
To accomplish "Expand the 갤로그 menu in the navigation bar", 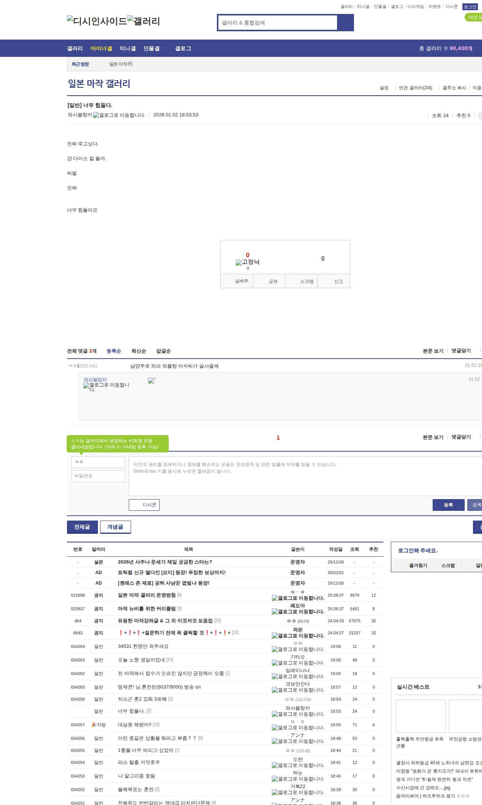I will tap(183, 49).
